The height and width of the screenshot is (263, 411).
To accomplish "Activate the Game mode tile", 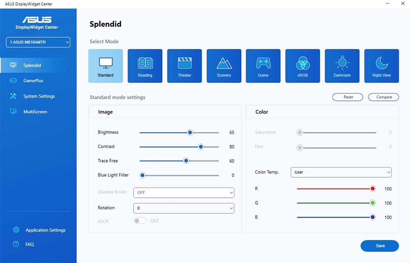I will point(263,66).
